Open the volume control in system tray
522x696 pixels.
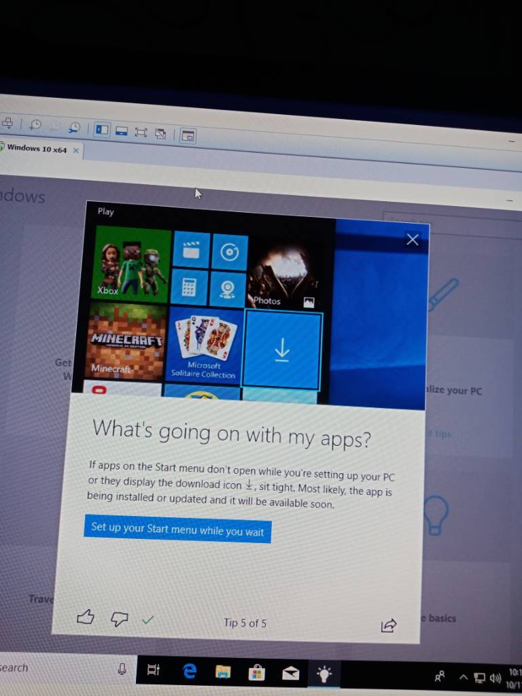point(495,679)
